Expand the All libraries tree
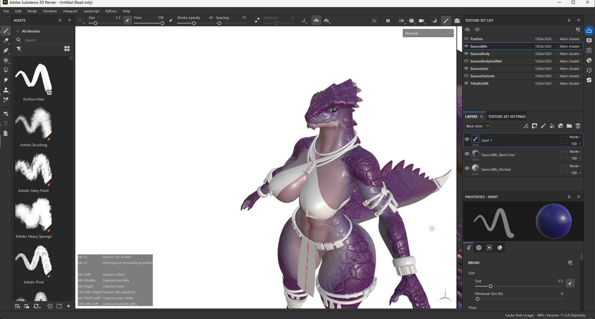The height and width of the screenshot is (319, 595). point(17,31)
